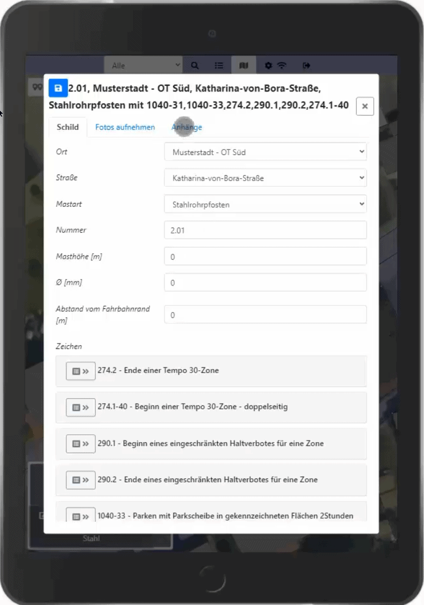424x605 pixels.
Task: Open details button for sign 290.1
Action: pos(81,444)
